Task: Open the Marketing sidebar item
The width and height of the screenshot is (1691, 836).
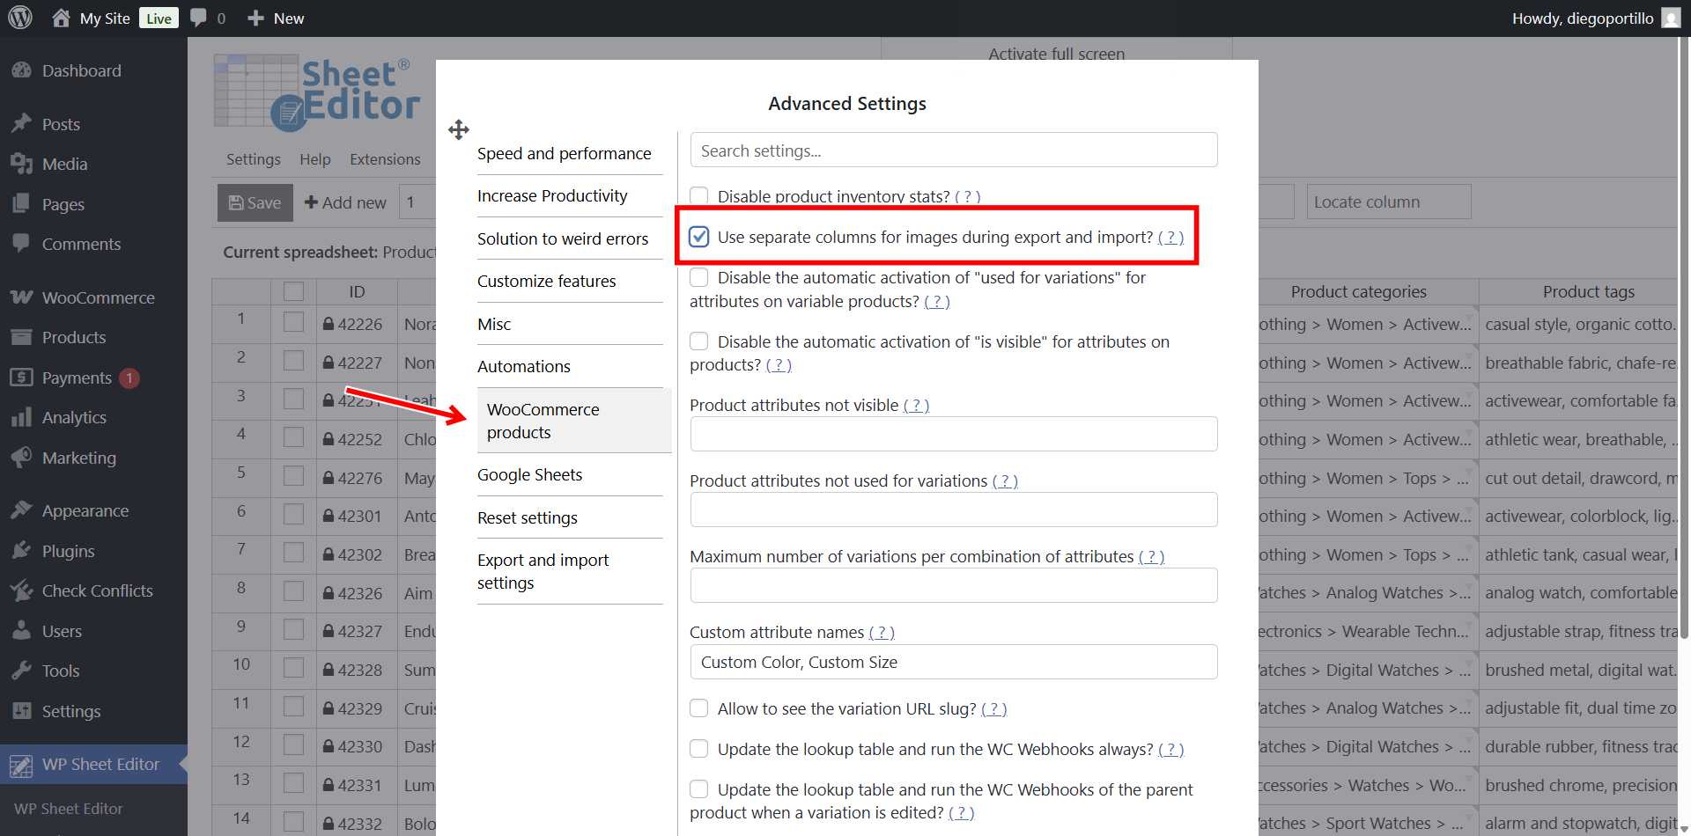Action: pos(78,458)
